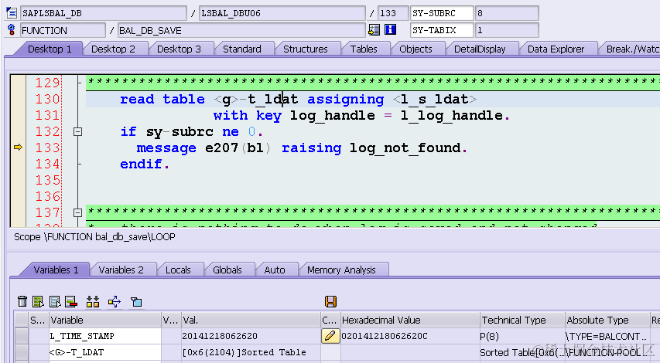Click the Variable column header
Screen dimensions: 660x363
point(105,321)
